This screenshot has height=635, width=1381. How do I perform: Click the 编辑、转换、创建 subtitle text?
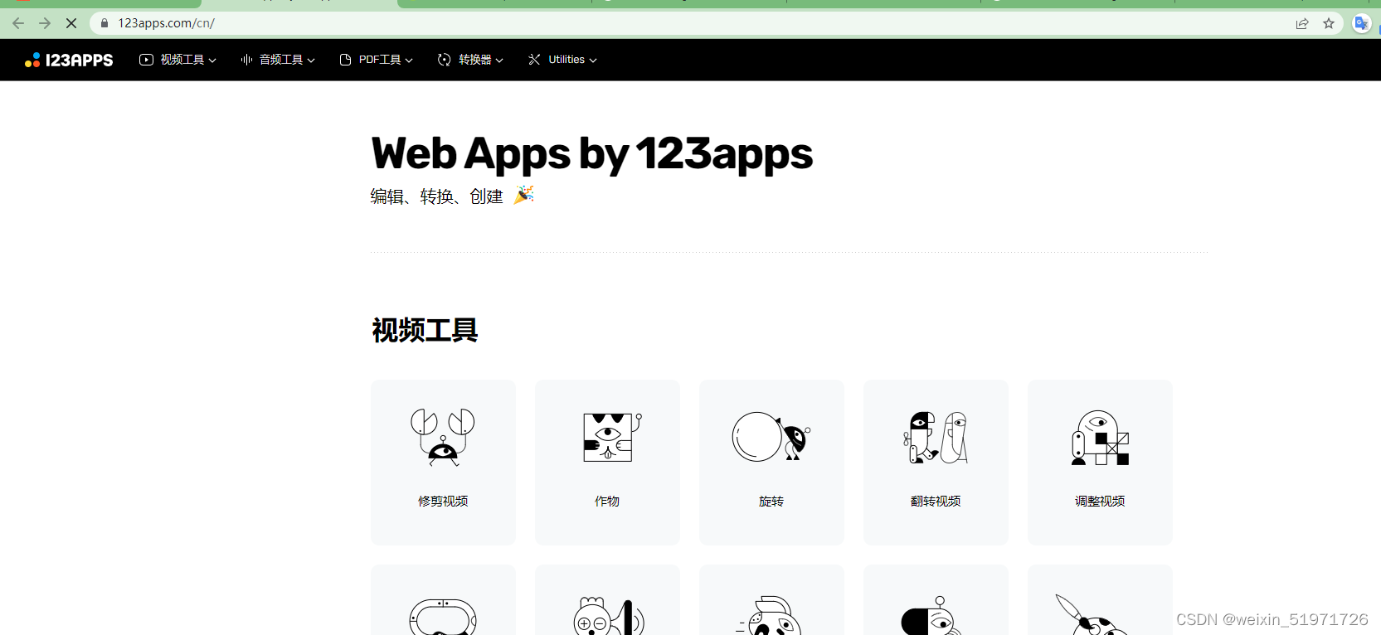pos(436,196)
